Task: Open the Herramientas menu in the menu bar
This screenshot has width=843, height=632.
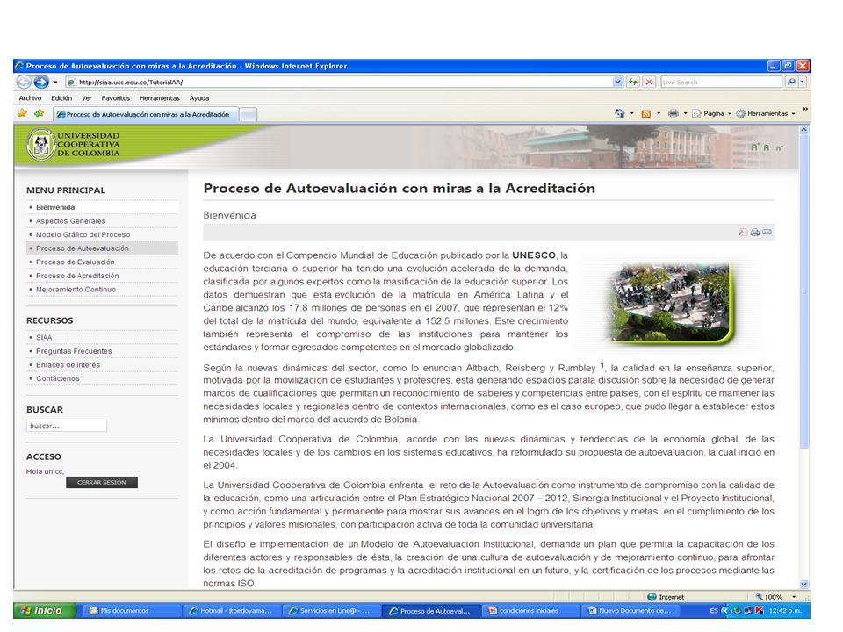Action: pyautogui.click(x=160, y=98)
